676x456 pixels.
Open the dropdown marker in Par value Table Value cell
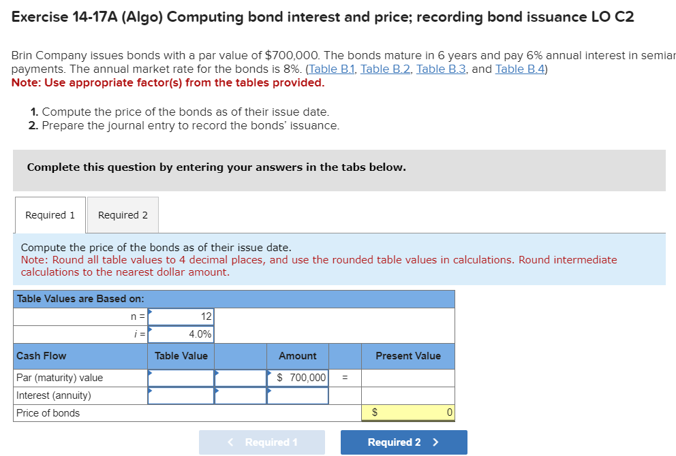point(149,373)
